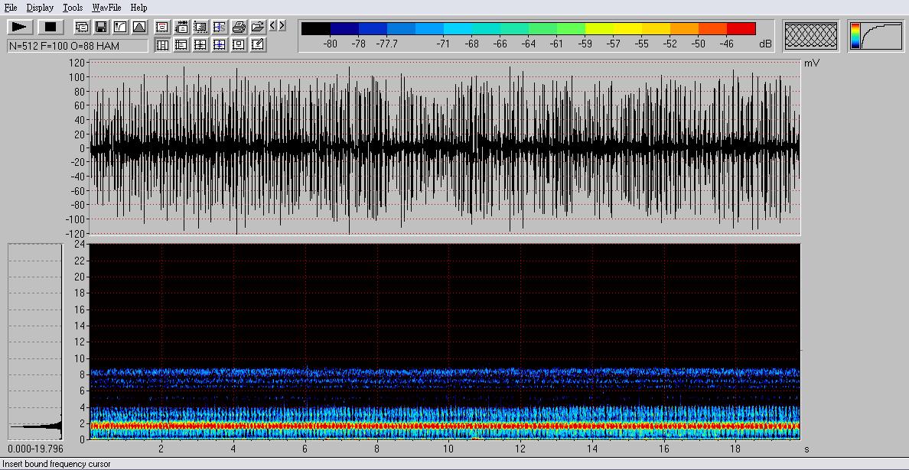The width and height of the screenshot is (909, 470).
Task: Click the open folder icon
Action: 258,28
